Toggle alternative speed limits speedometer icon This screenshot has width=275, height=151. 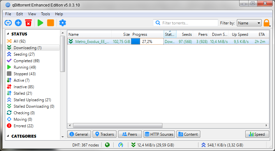click(x=121, y=145)
